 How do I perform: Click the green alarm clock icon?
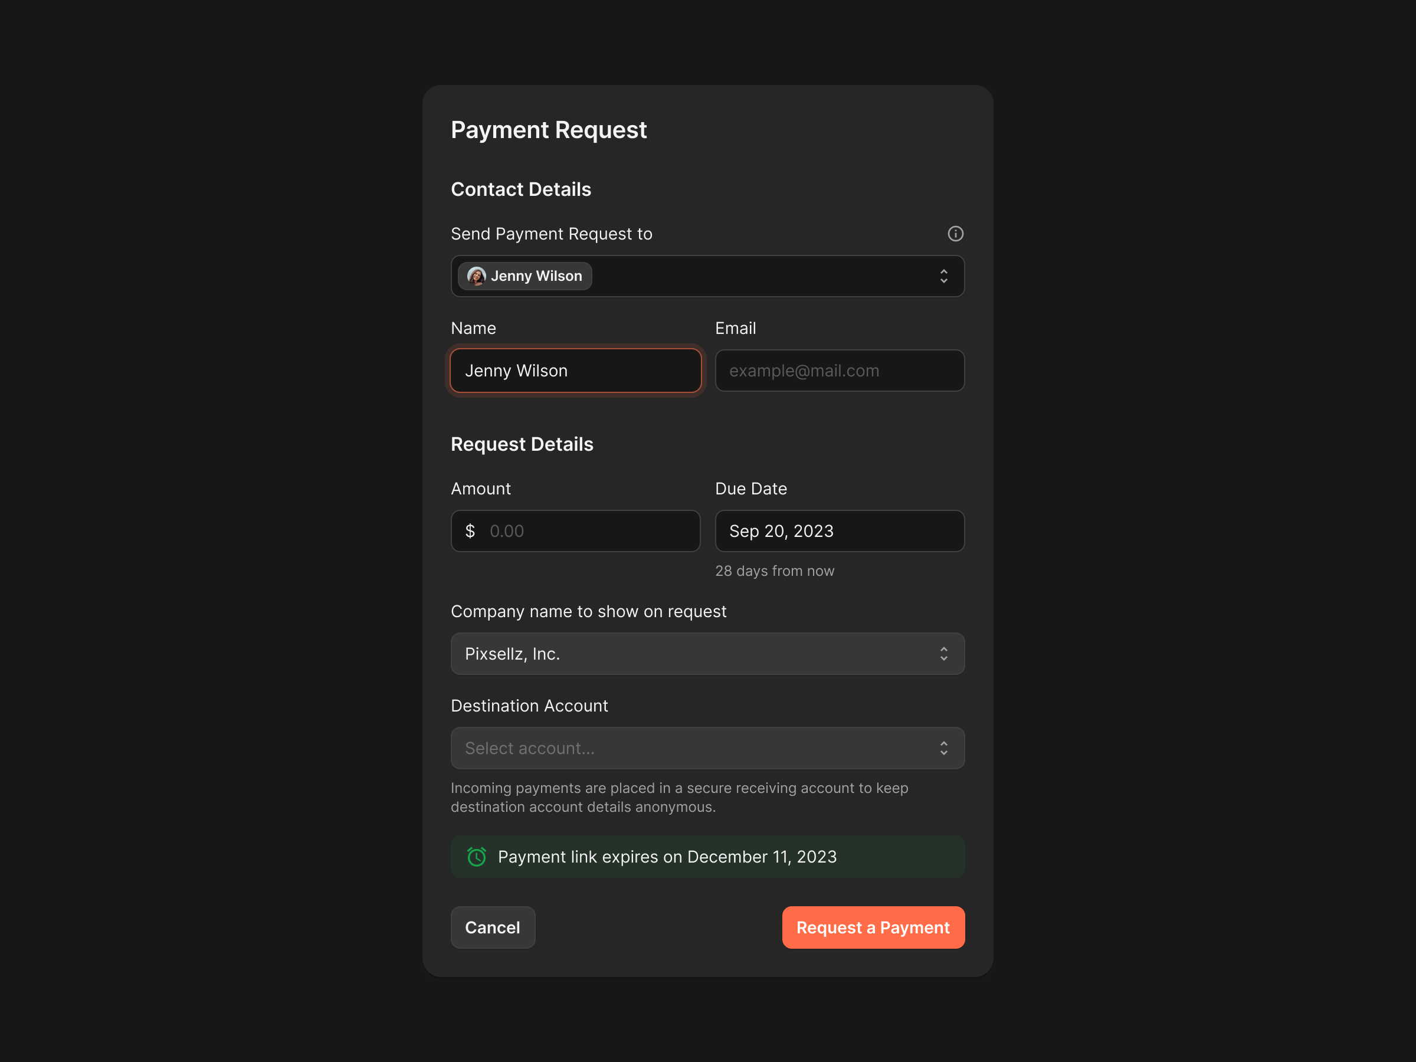tap(476, 857)
